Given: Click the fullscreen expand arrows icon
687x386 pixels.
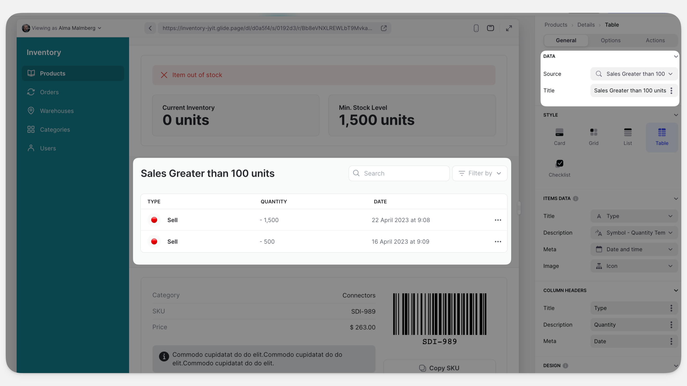Looking at the screenshot, I should (509, 28).
